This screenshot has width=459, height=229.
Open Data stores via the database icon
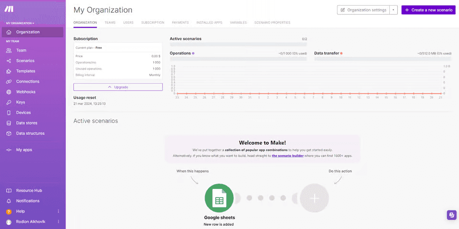9,123
